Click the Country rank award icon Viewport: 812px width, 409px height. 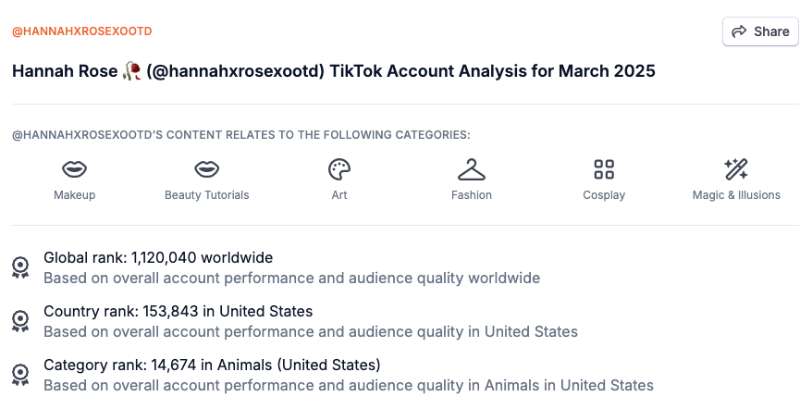click(x=20, y=321)
